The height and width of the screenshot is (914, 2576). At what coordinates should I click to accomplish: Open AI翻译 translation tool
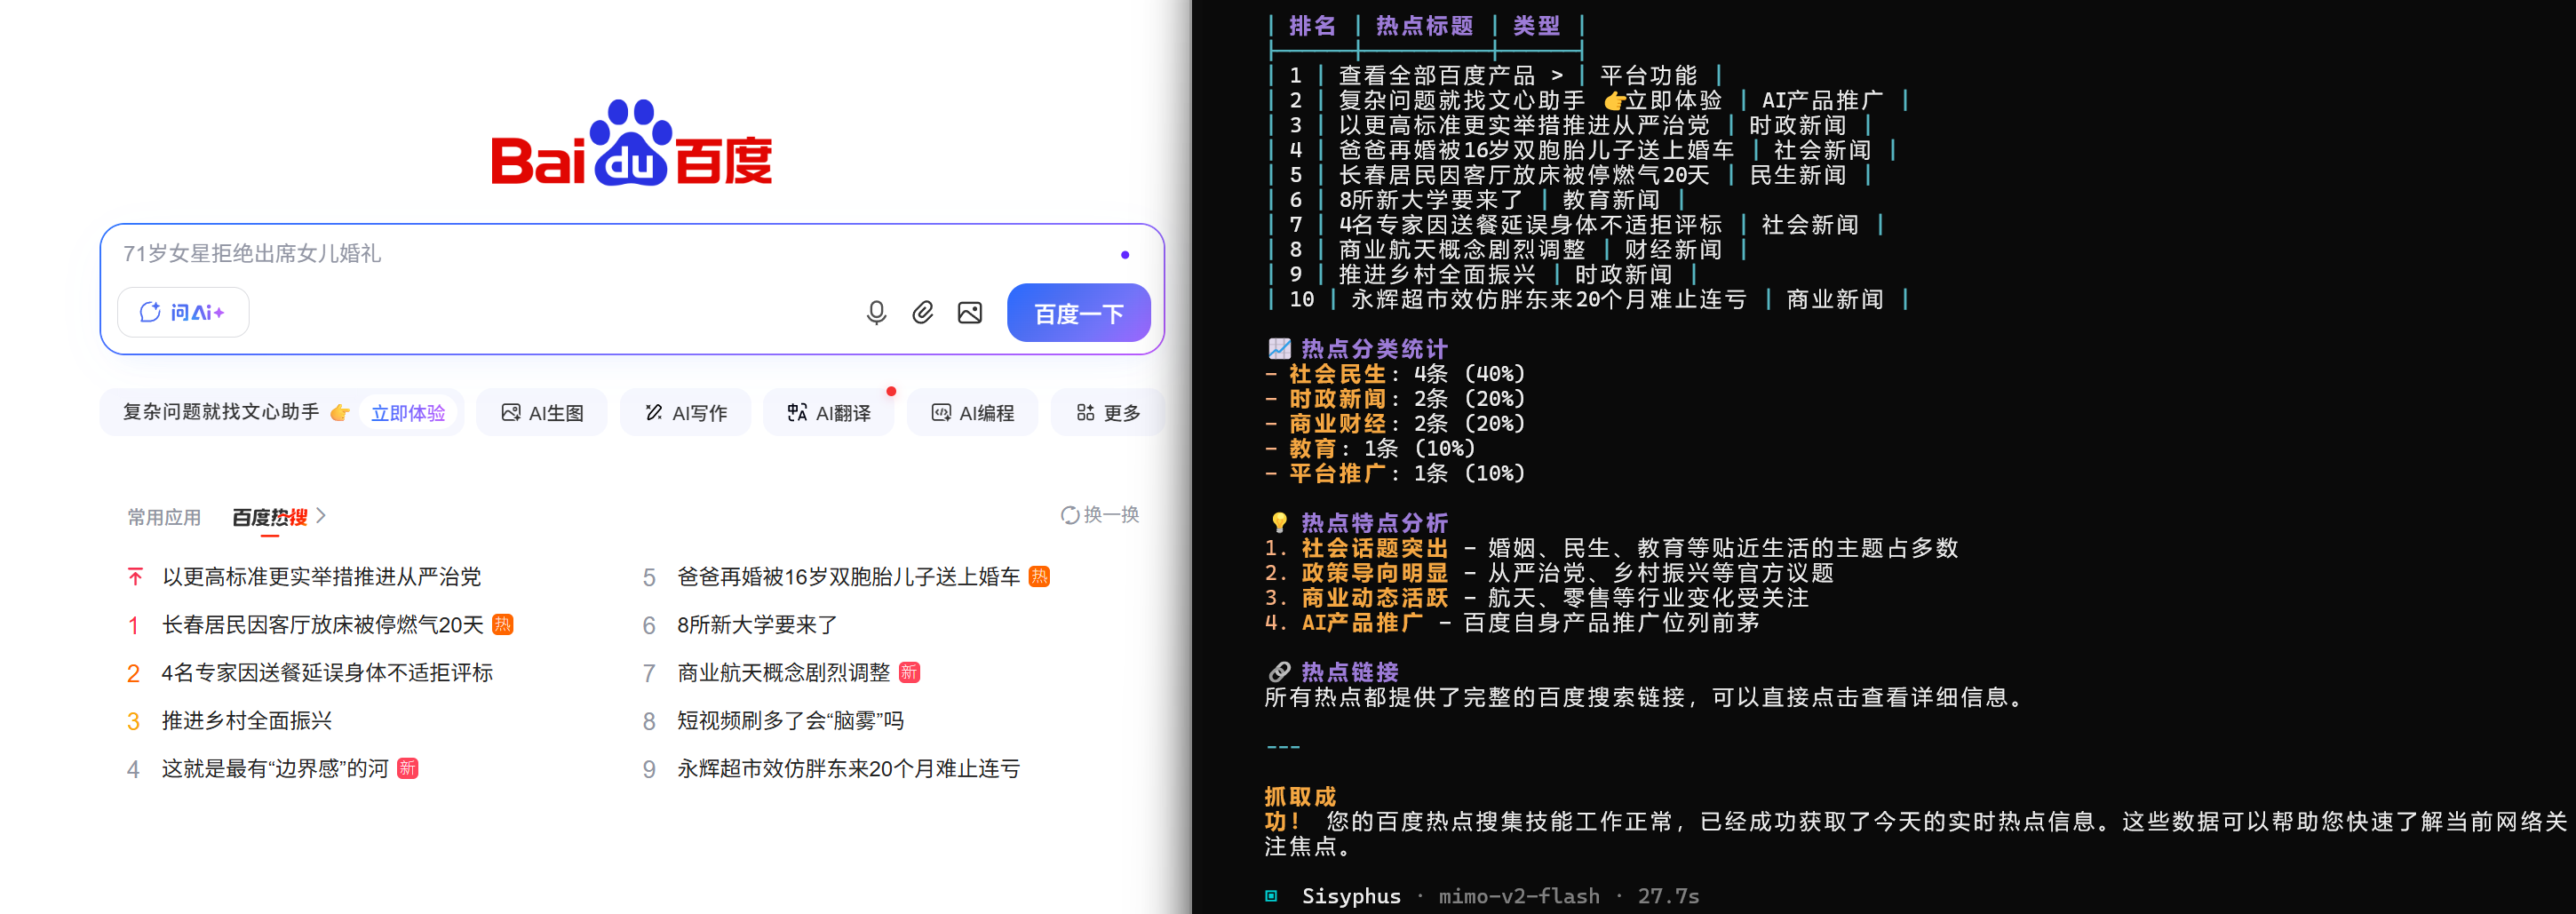(828, 413)
